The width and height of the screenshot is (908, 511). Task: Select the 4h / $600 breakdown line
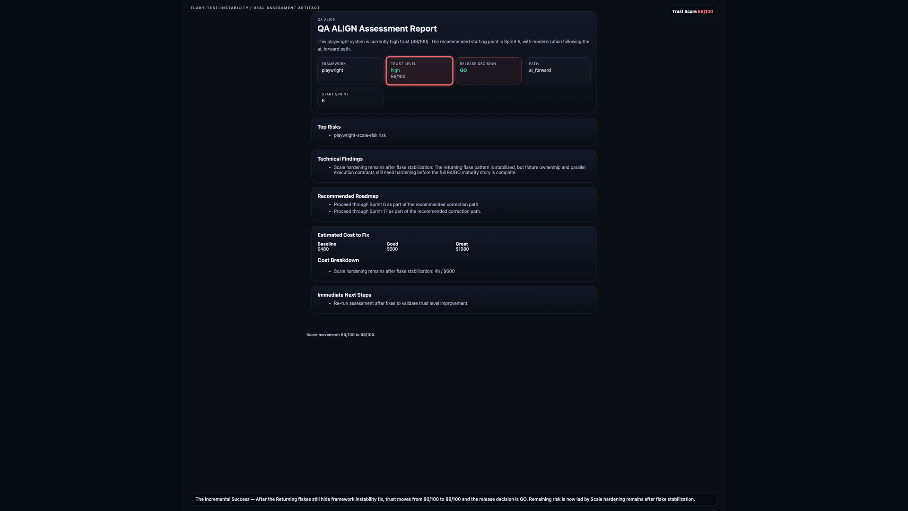coord(394,272)
